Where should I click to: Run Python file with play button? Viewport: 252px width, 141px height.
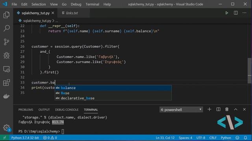point(227,13)
